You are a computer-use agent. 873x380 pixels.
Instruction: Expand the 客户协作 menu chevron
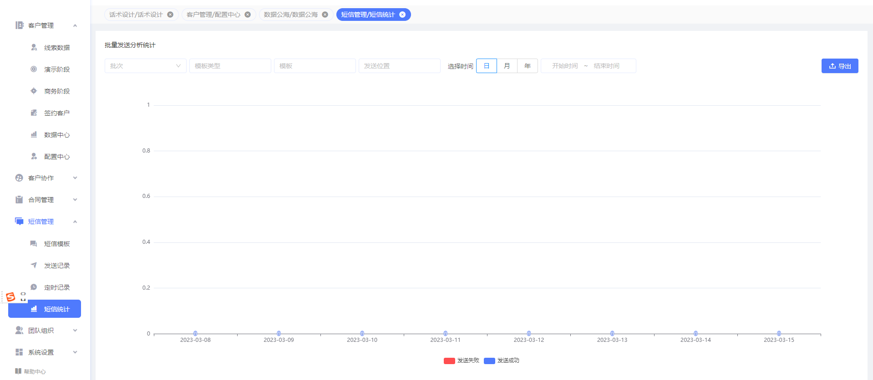[75, 178]
